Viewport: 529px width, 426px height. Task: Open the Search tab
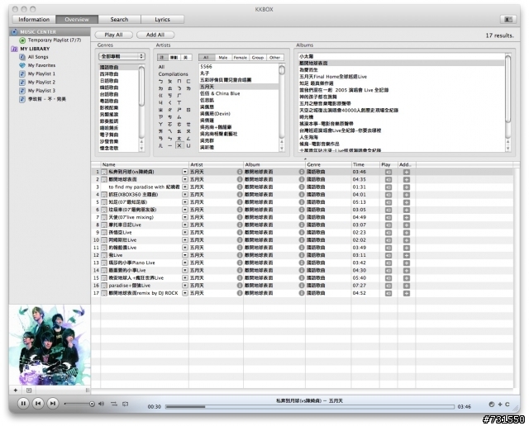point(119,20)
